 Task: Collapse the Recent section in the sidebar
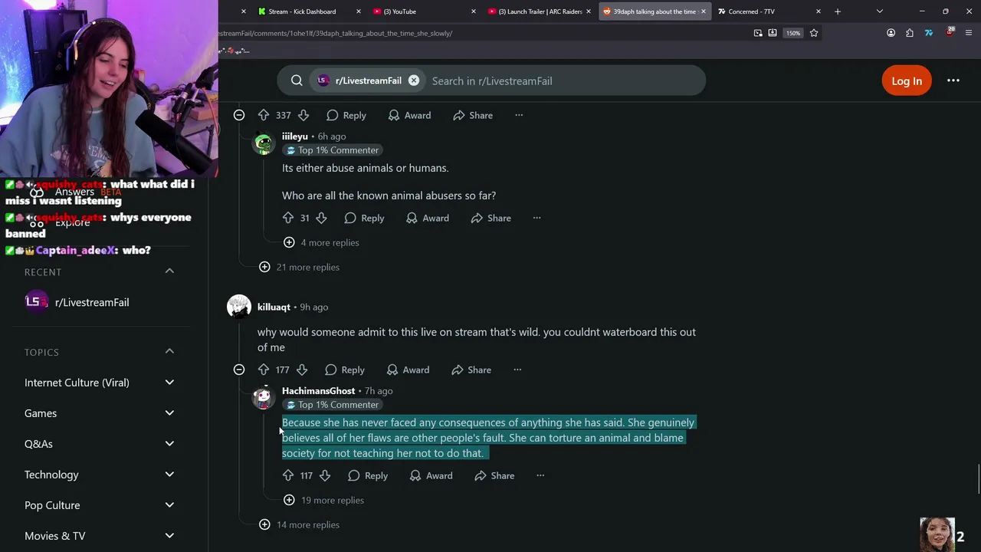[x=169, y=271]
